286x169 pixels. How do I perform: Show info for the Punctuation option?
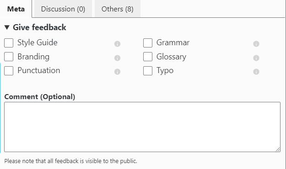pyautogui.click(x=117, y=72)
